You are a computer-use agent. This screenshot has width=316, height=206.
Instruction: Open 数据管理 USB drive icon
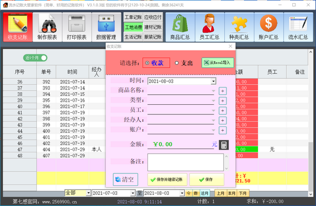106,27
